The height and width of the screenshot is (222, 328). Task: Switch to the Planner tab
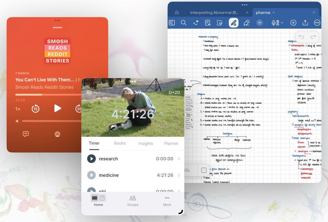click(x=171, y=143)
